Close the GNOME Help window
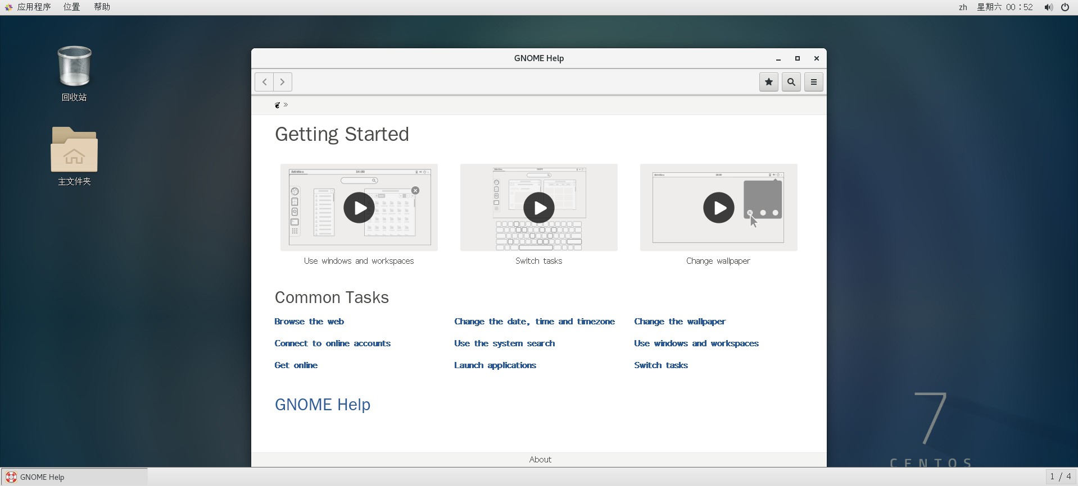Image resolution: width=1078 pixels, height=486 pixels. click(817, 58)
